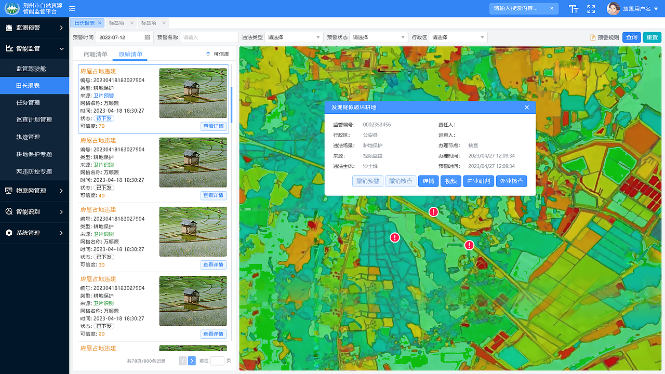Open the 预警状态 dropdown
The image size is (665, 374).
click(379, 37)
